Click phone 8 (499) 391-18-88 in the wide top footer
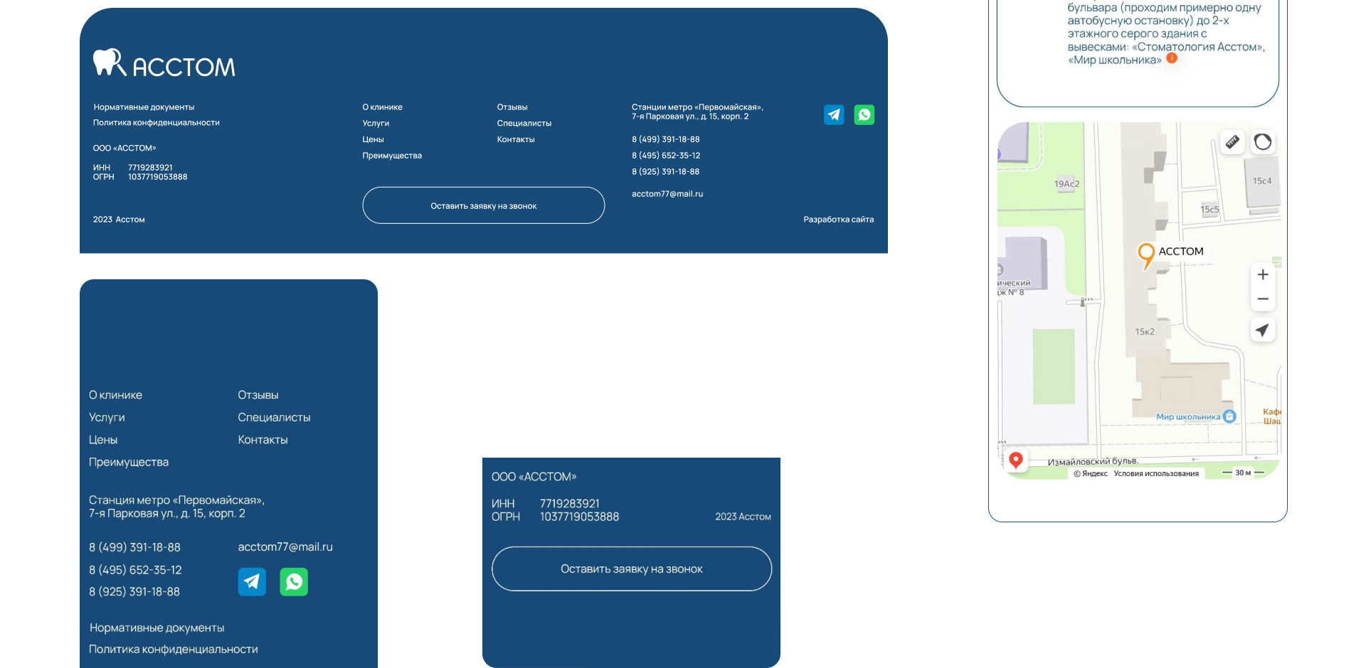The height and width of the screenshot is (668, 1366). click(x=666, y=139)
